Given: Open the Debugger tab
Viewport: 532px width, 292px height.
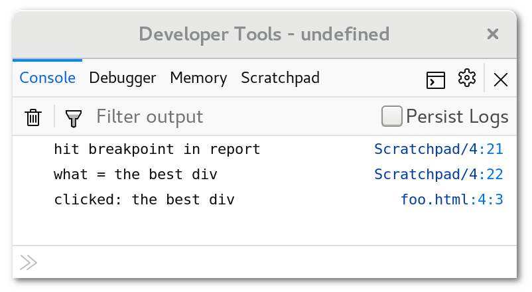Looking at the screenshot, I should 123,78.
